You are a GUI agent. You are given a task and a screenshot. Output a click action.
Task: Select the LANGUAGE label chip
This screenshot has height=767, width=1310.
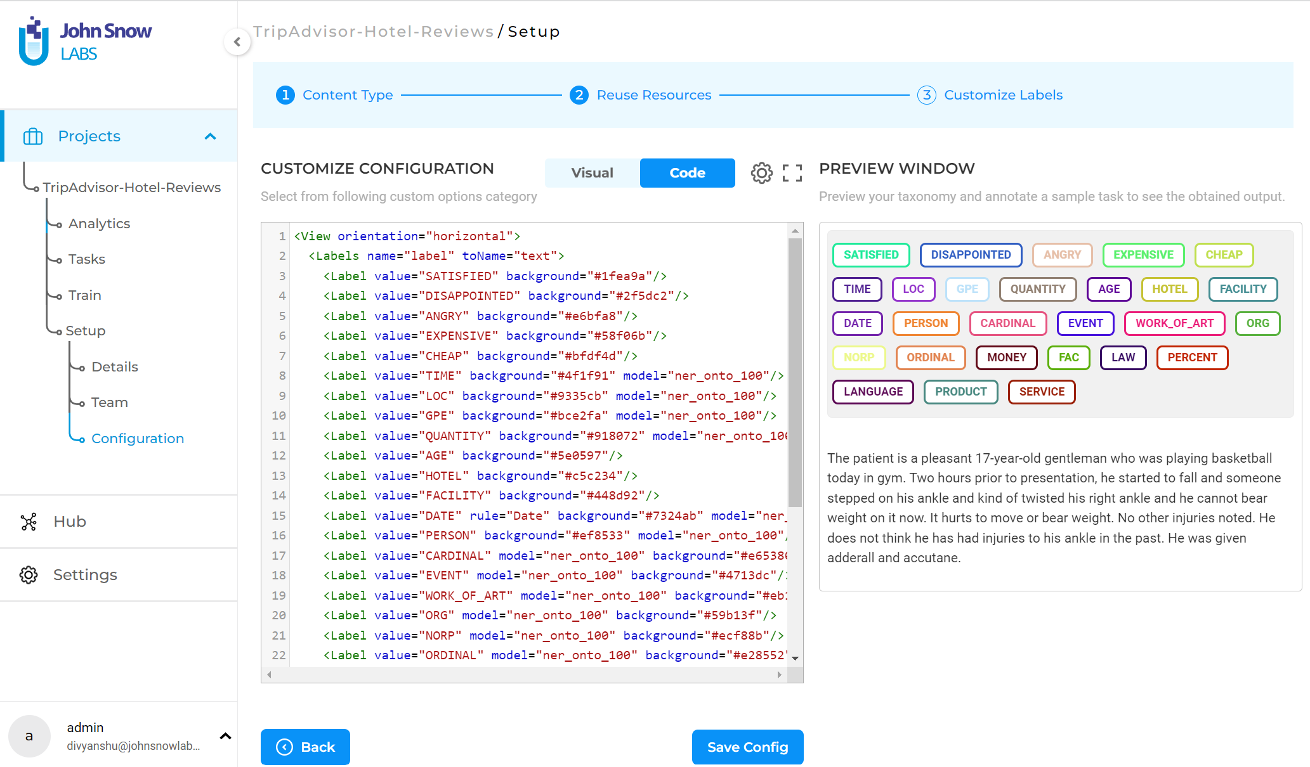873,392
